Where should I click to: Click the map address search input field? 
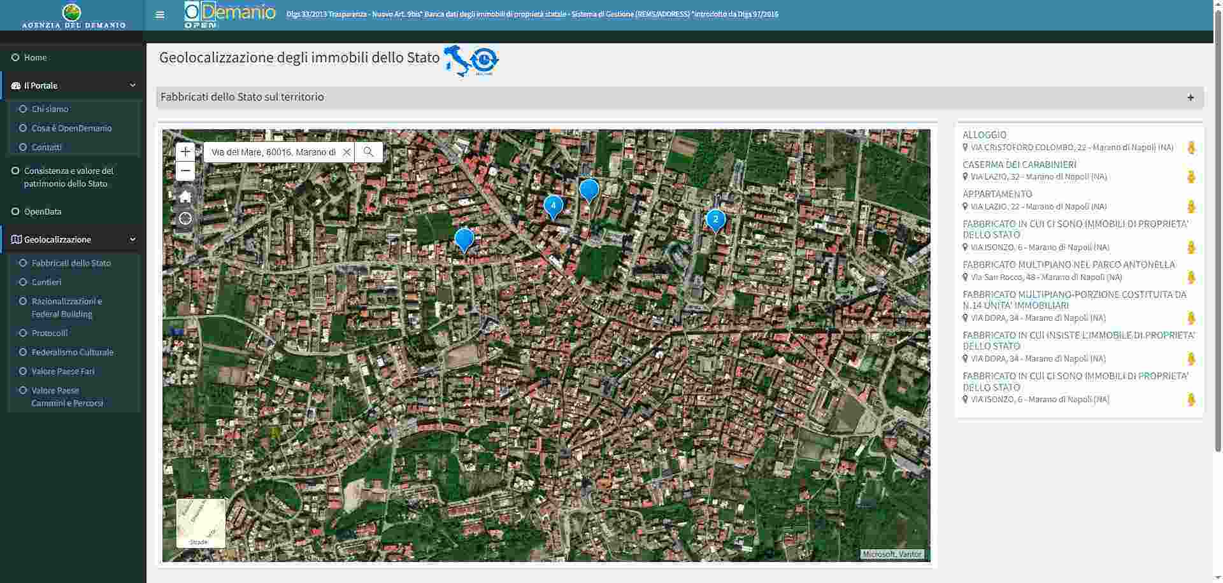(273, 152)
